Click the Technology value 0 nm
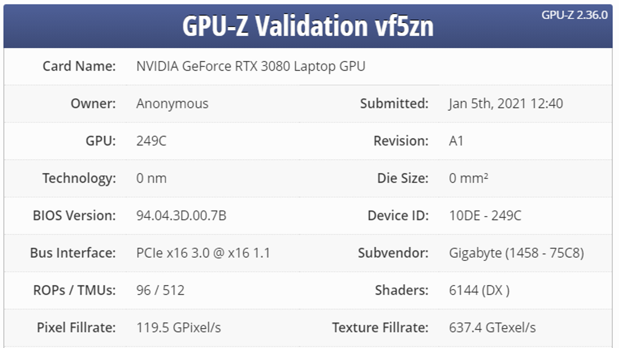Image resolution: width=619 pixels, height=348 pixels. tap(151, 178)
